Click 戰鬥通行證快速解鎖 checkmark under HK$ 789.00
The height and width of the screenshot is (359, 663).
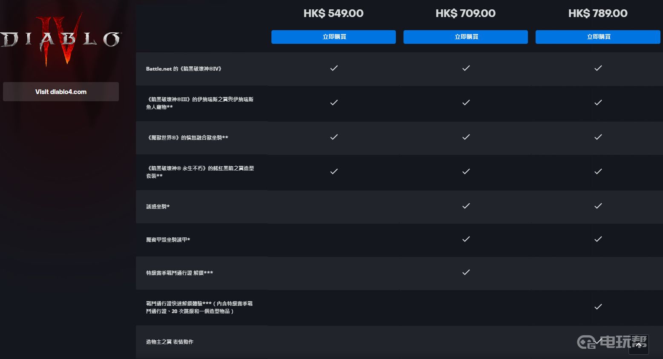tap(598, 307)
